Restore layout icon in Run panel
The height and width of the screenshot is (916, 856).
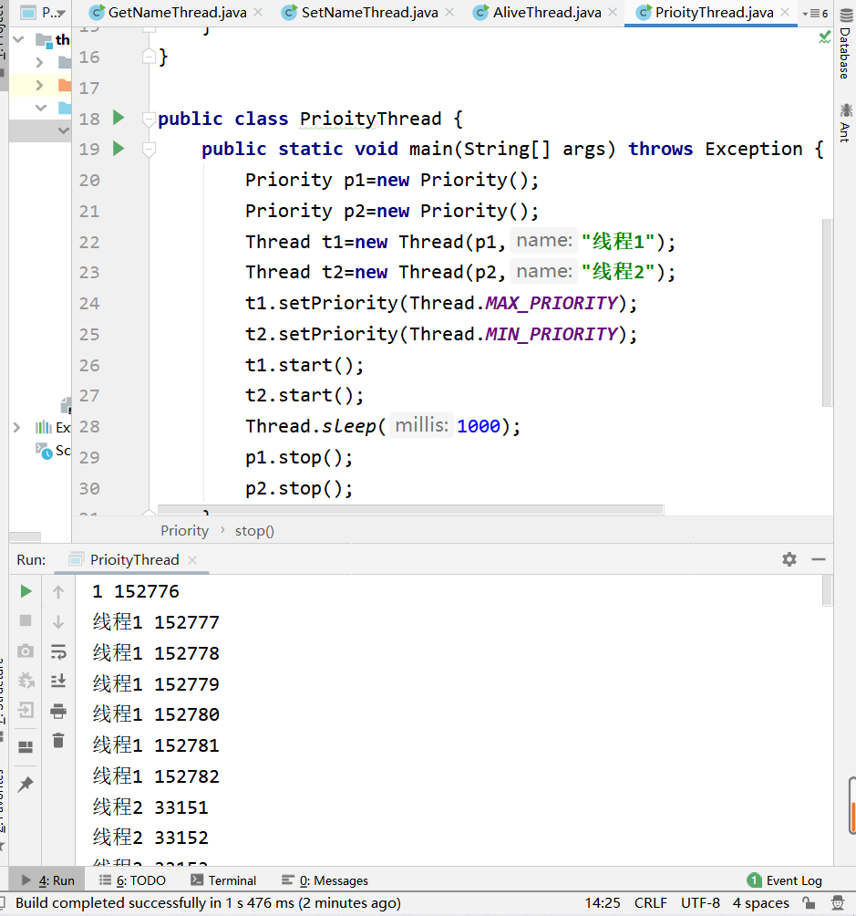26,746
